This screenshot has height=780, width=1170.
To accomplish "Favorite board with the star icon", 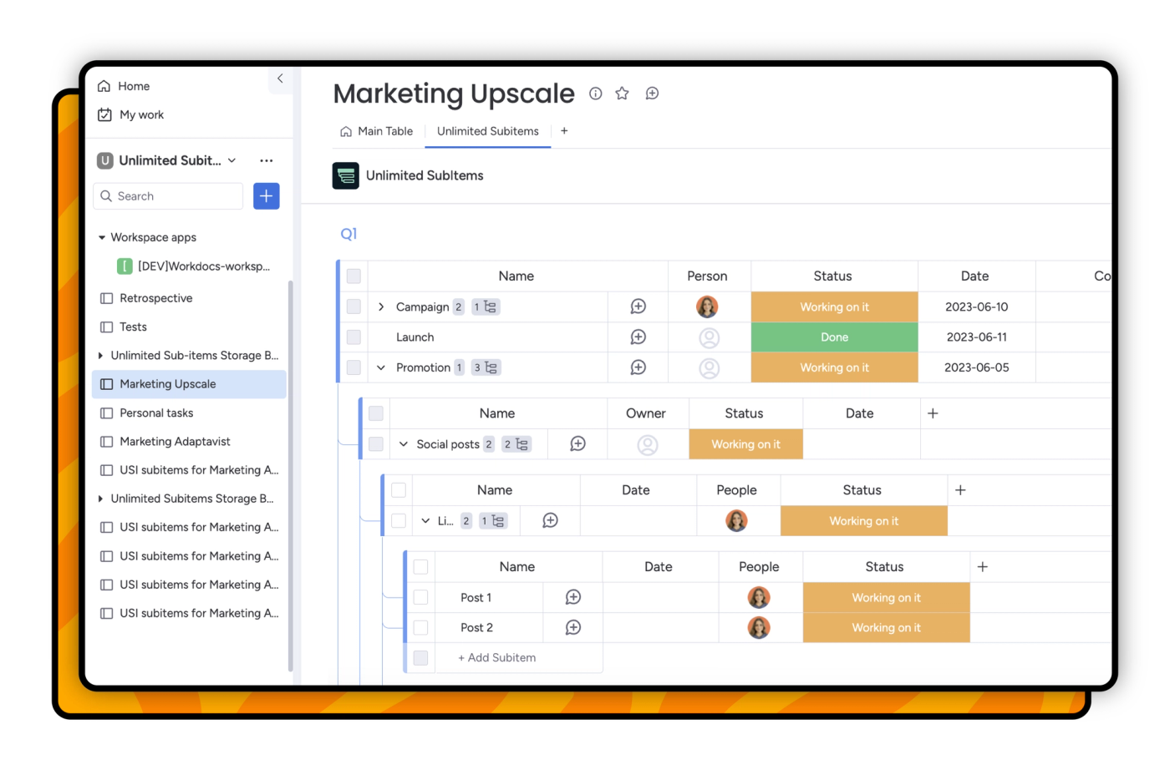I will point(622,94).
